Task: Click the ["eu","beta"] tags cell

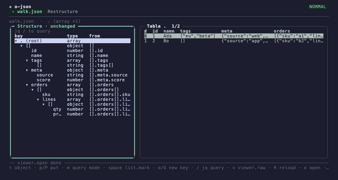Action: 198,36
